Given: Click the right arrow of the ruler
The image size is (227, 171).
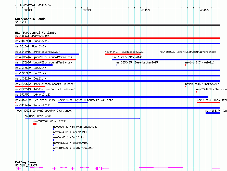Looking at the screenshot, I should (219, 8).
